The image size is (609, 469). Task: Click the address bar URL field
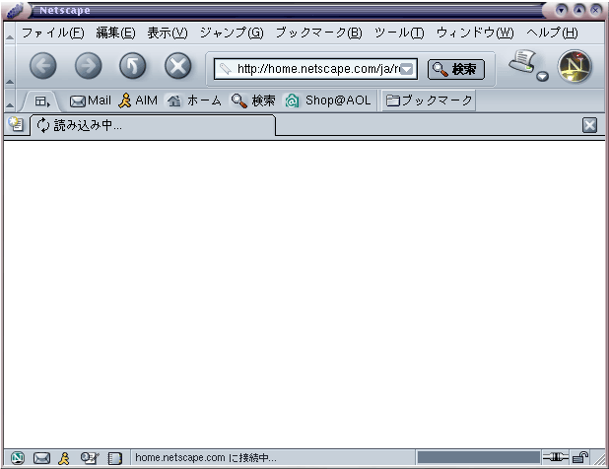click(x=315, y=69)
